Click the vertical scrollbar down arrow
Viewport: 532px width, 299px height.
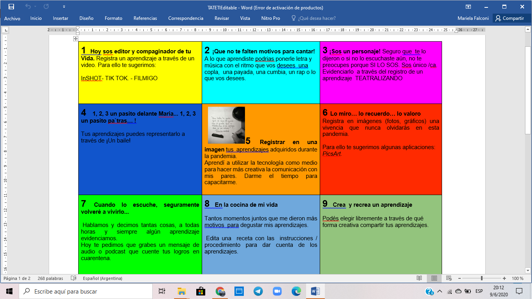pyautogui.click(x=528, y=271)
